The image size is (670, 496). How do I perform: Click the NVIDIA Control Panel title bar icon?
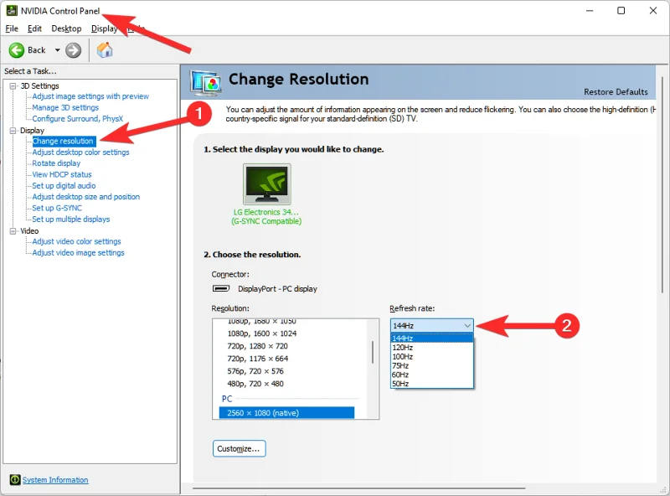click(12, 11)
